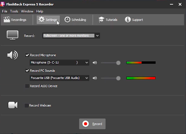The height and width of the screenshot is (134, 186).
Task: Close the FlashBack Recorder window
Action: coord(180,4)
